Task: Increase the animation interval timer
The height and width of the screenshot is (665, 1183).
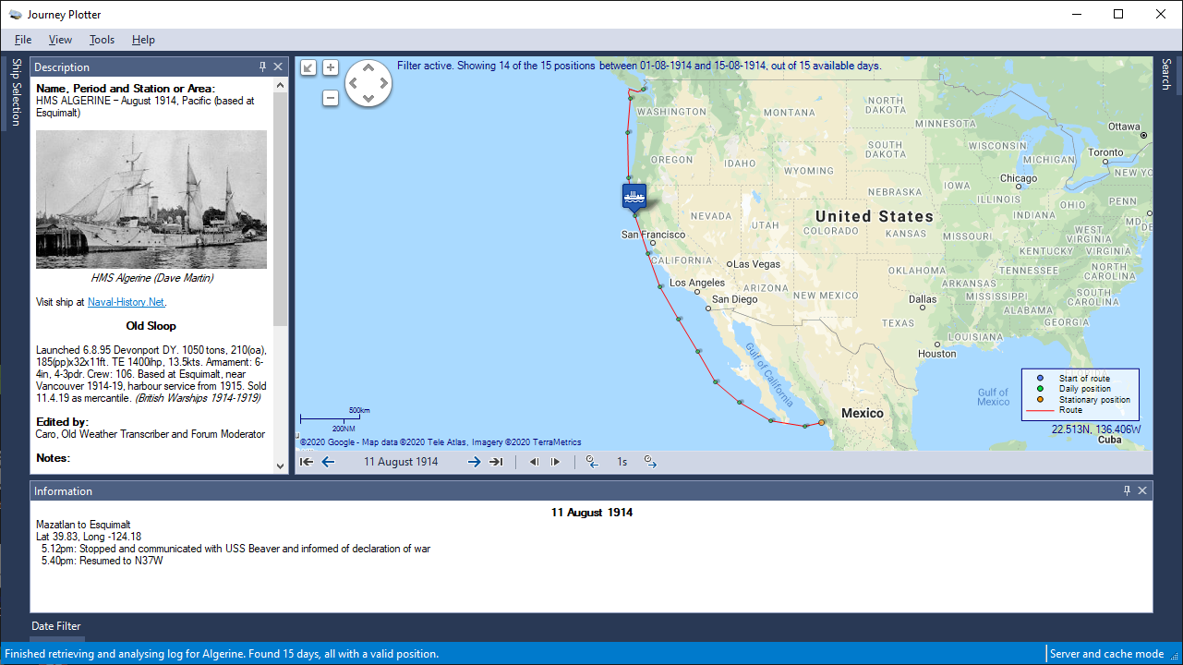Action: click(x=650, y=462)
